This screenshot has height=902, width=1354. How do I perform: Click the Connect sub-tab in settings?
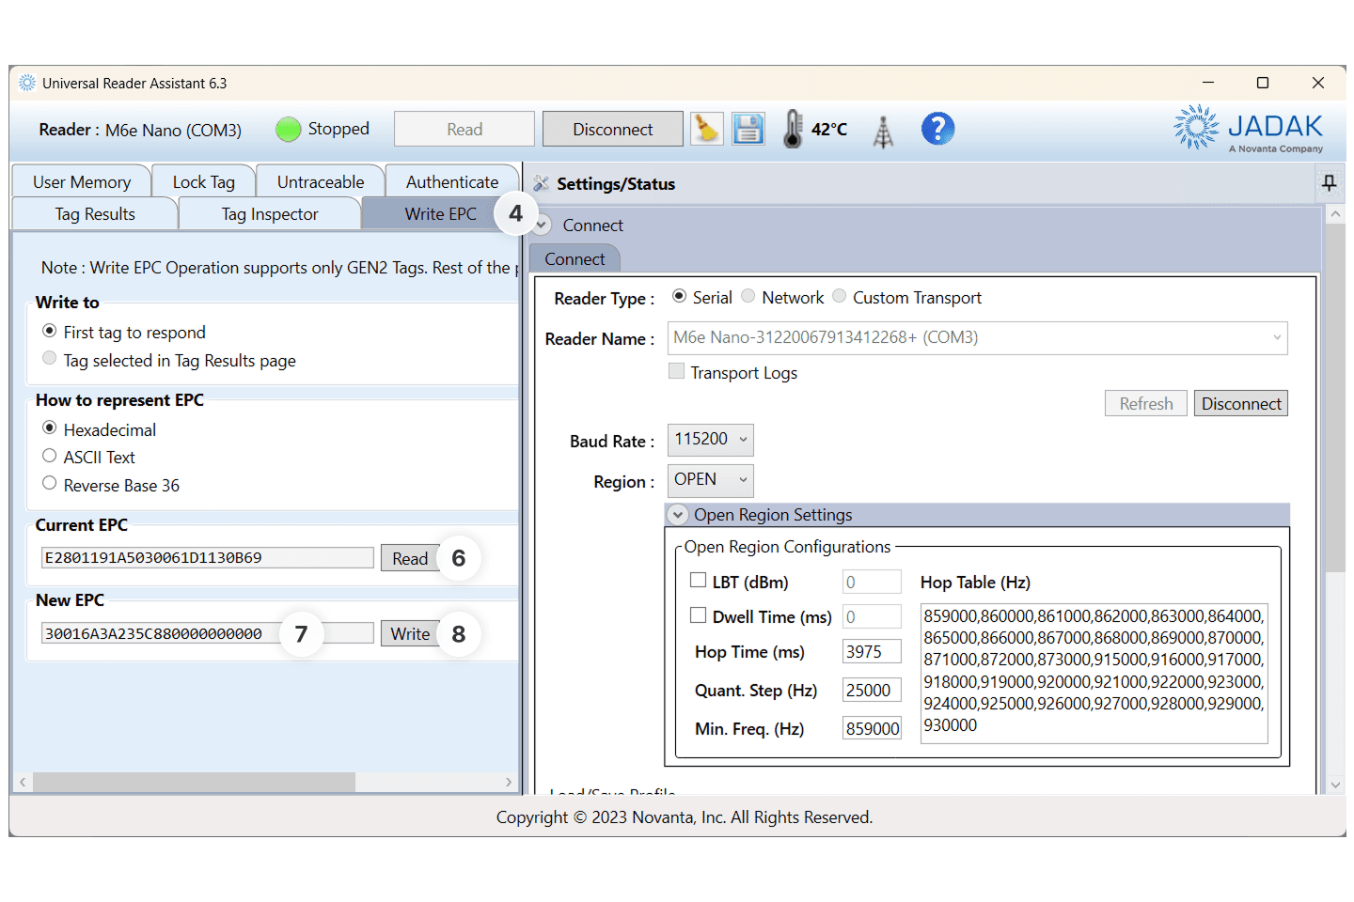coord(575,259)
